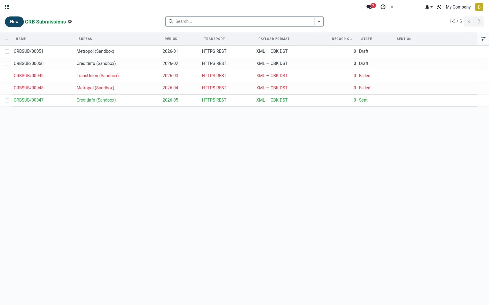Open the developer tools wrench icon

439,7
